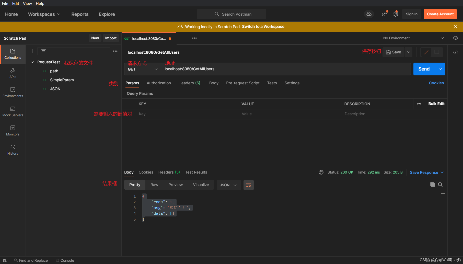Switch to Test Results tab

point(196,172)
